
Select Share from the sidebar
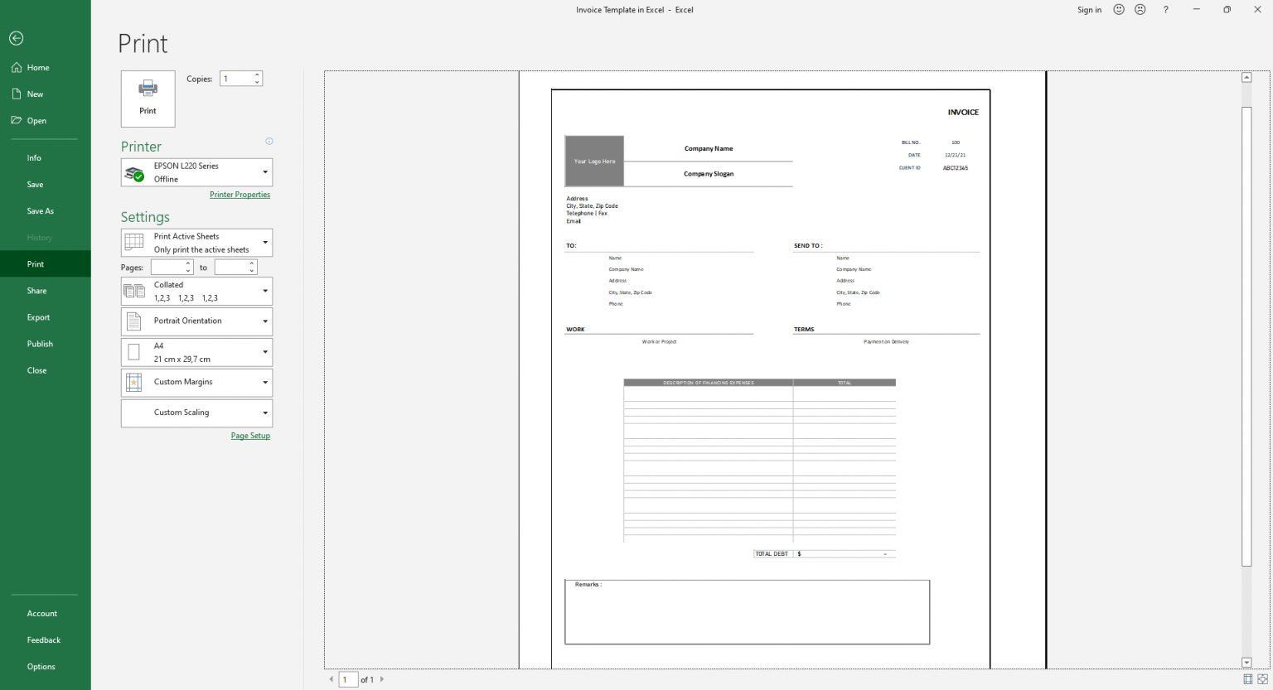[x=36, y=291]
